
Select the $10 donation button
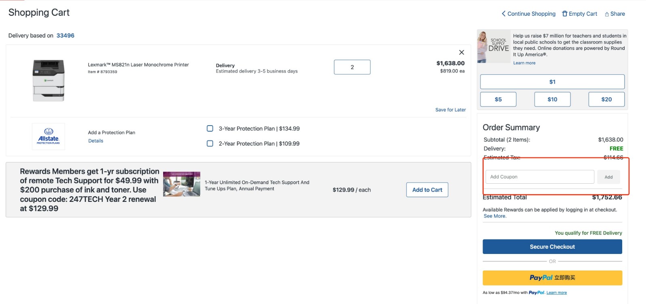[552, 99]
